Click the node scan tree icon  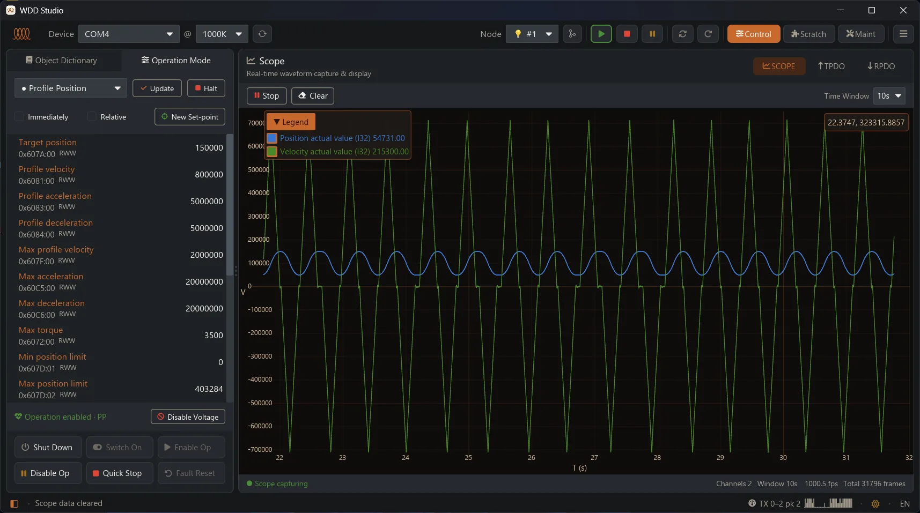(x=572, y=34)
